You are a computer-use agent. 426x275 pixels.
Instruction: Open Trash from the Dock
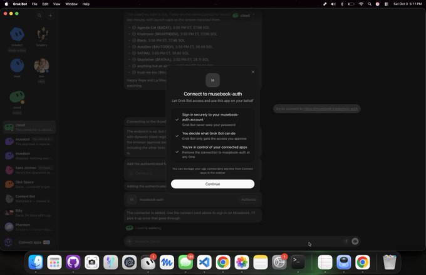[389, 262]
